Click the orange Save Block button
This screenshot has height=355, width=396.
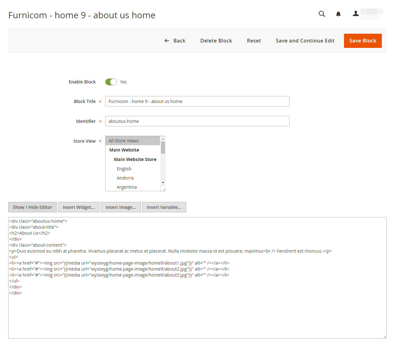(363, 41)
